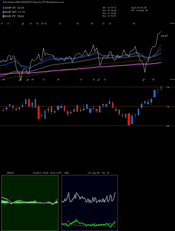175x231 pixels.
Task: Open the dark blue ADX indicator chart
Action: pos(90,203)
